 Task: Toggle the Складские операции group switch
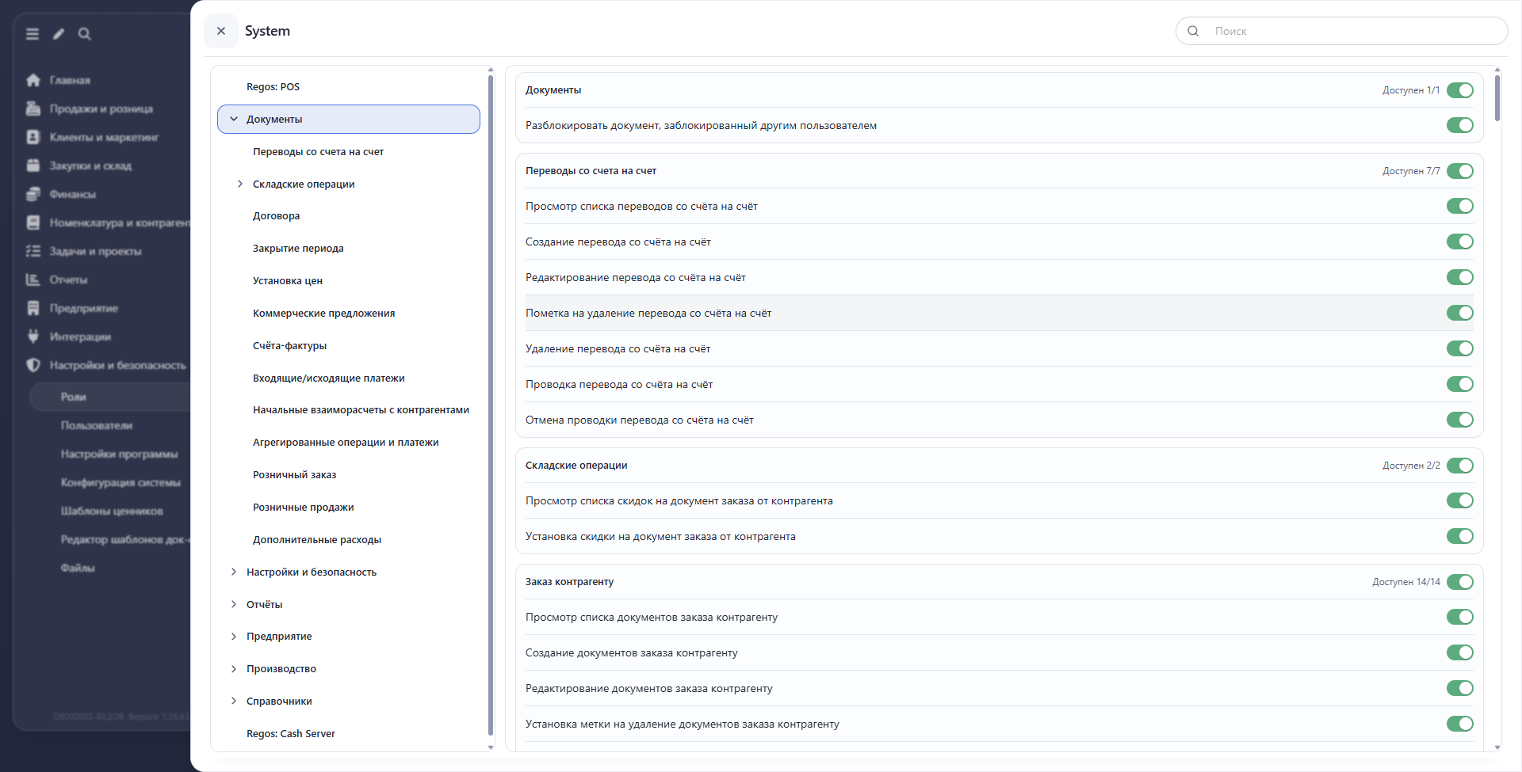1460,466
